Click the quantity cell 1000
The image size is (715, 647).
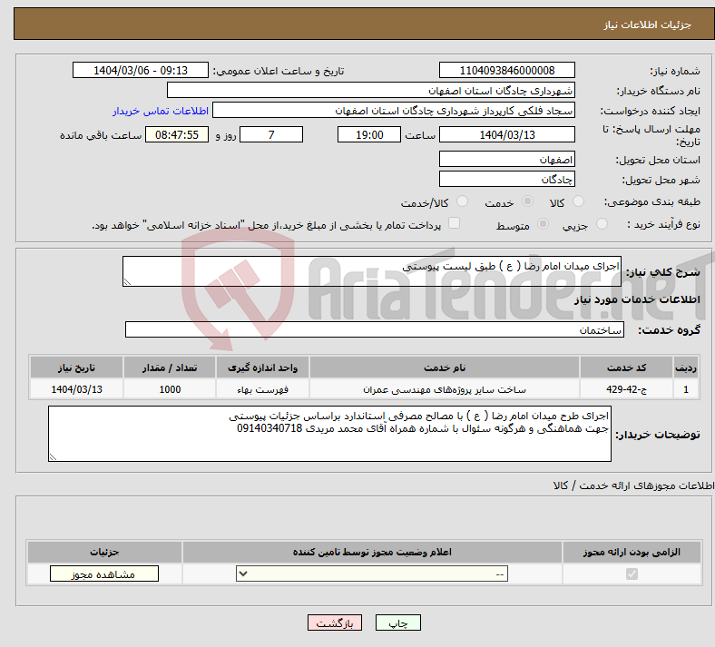tap(170, 389)
